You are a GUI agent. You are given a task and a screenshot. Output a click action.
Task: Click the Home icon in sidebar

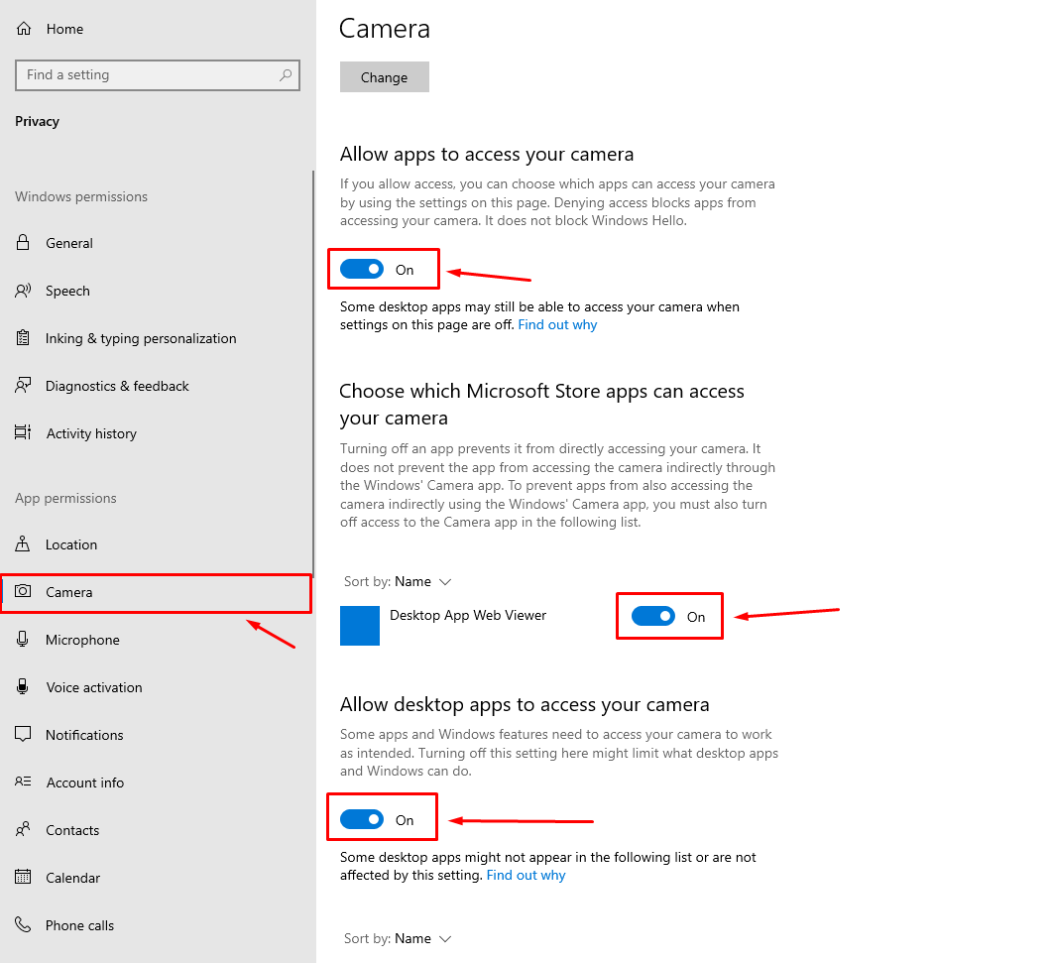25,29
